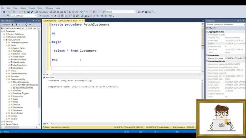The width and height of the screenshot is (246, 138).
Task: Open the Query menu
Action: pos(23,8)
